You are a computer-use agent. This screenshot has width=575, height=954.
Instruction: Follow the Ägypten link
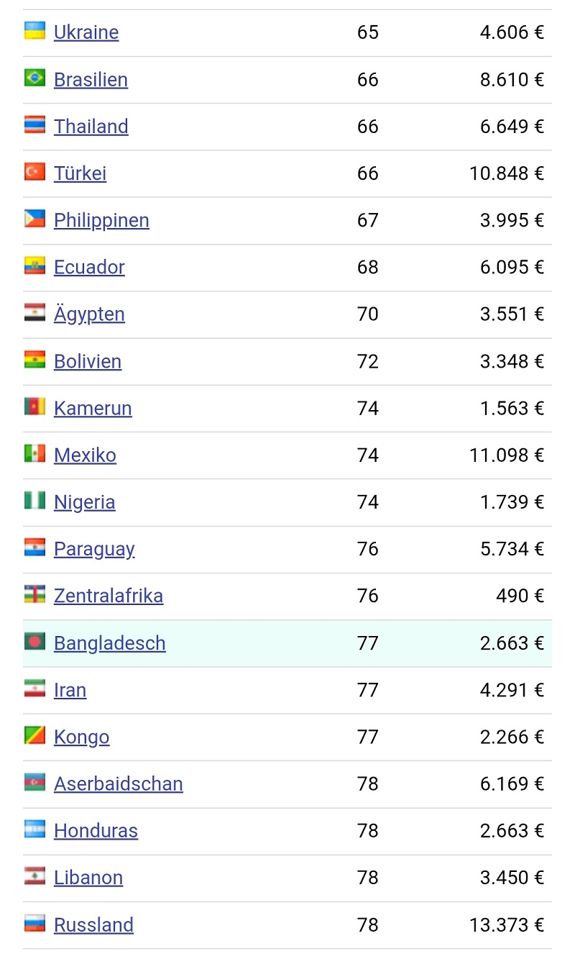click(89, 314)
